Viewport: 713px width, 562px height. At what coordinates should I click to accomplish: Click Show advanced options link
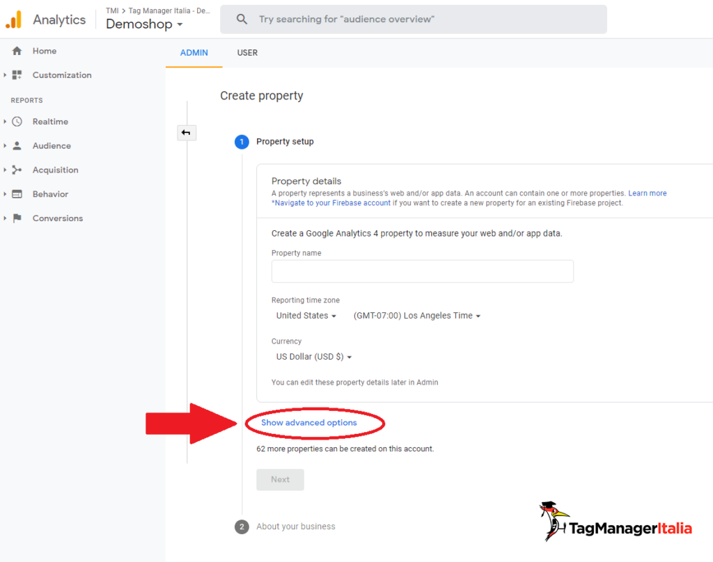[x=308, y=423]
